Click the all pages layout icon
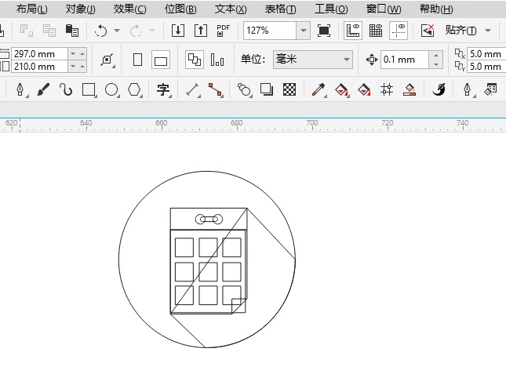 tap(195, 60)
